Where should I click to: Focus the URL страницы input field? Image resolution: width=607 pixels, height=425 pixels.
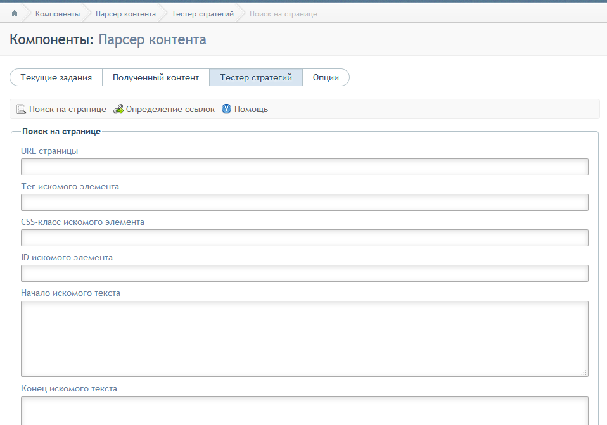(x=305, y=167)
